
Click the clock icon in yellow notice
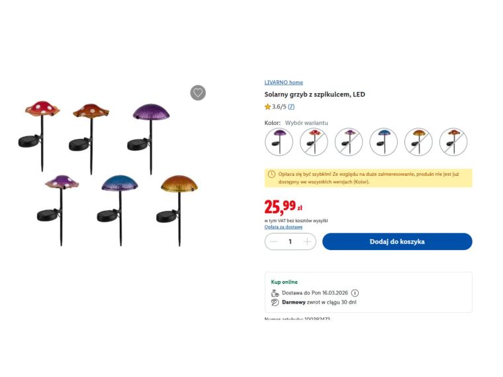271,174
